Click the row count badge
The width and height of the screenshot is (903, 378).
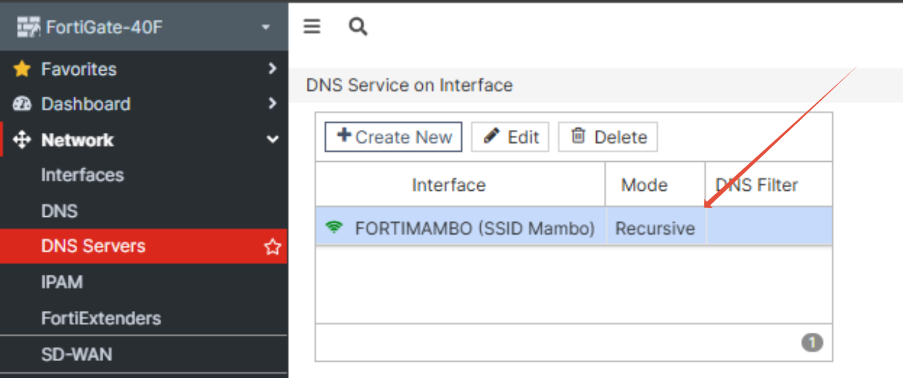coord(812,343)
